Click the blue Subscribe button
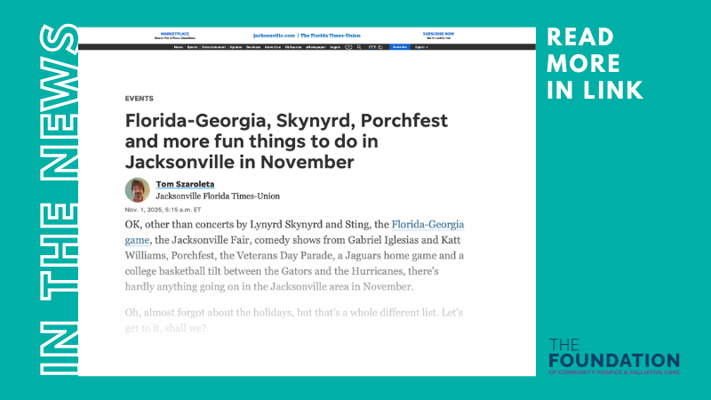Image resolution: width=711 pixels, height=400 pixels. click(400, 47)
